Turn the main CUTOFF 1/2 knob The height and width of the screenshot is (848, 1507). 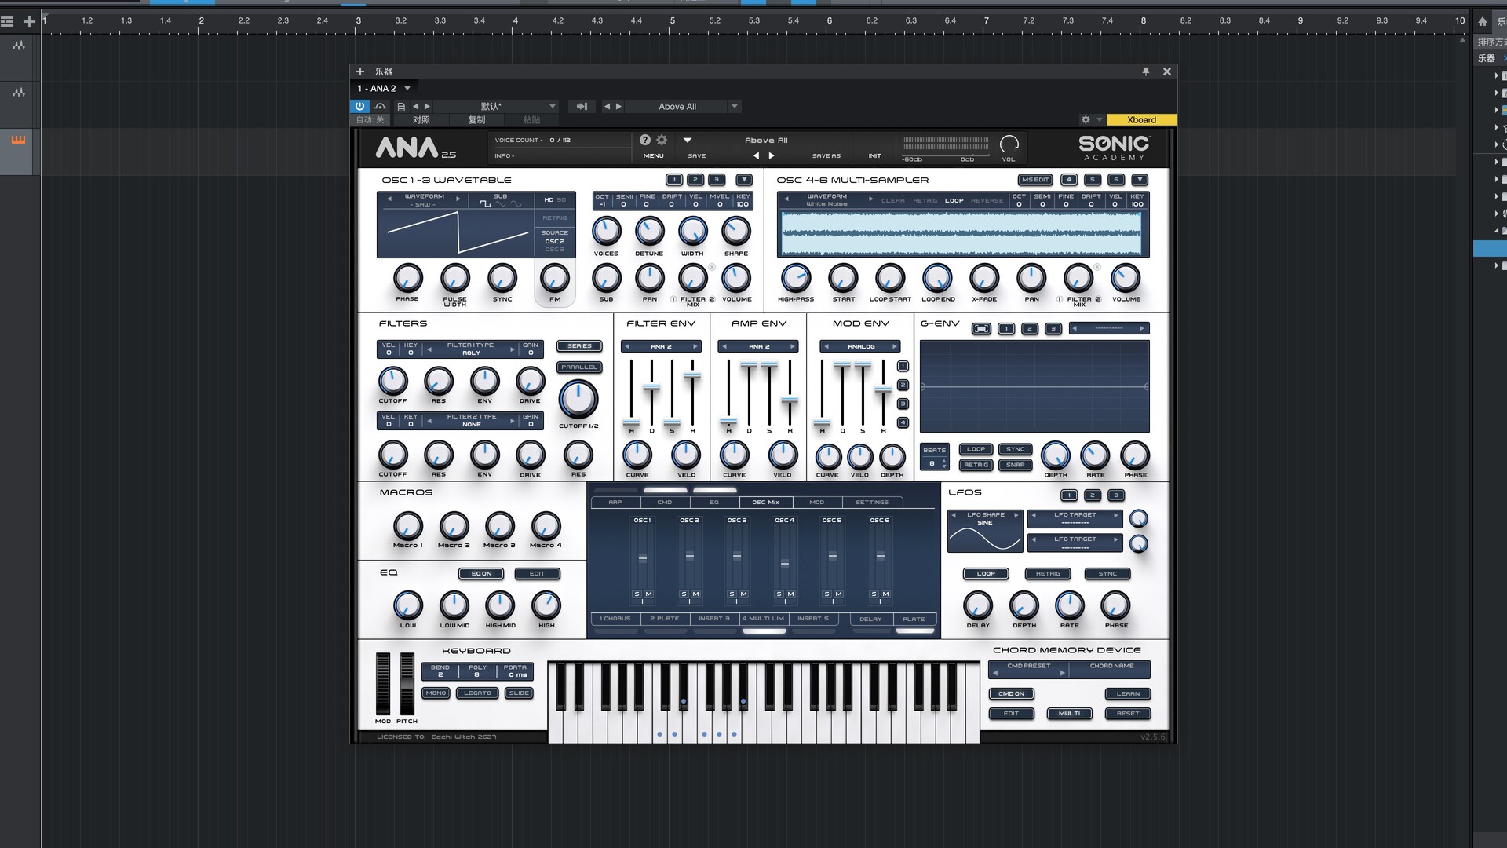click(578, 399)
